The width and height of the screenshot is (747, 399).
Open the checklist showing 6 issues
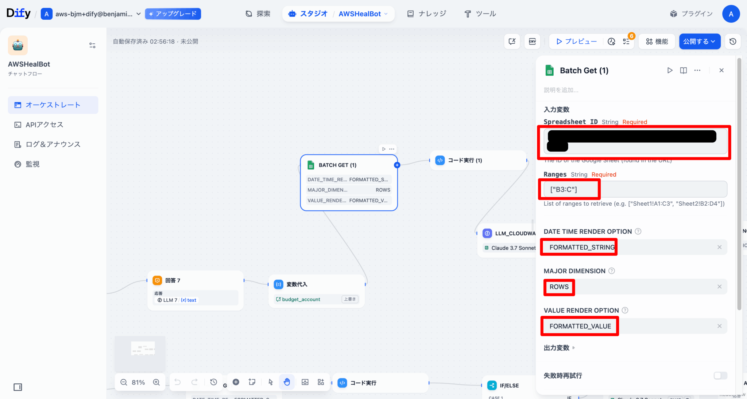tap(626, 42)
